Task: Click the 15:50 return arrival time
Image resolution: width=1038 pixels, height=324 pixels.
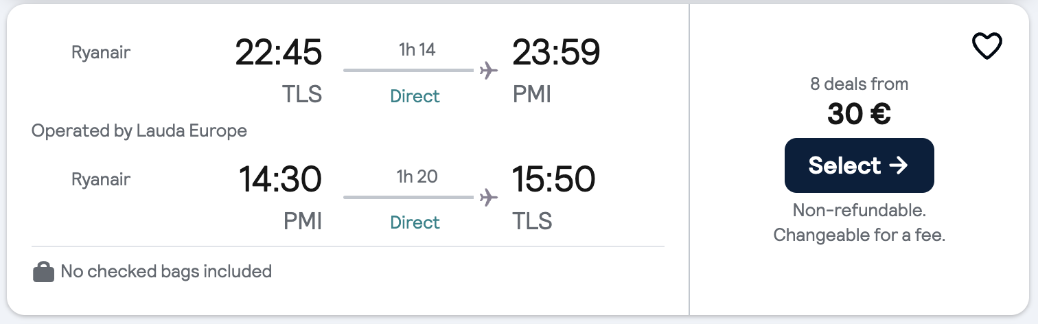Action: (x=553, y=180)
